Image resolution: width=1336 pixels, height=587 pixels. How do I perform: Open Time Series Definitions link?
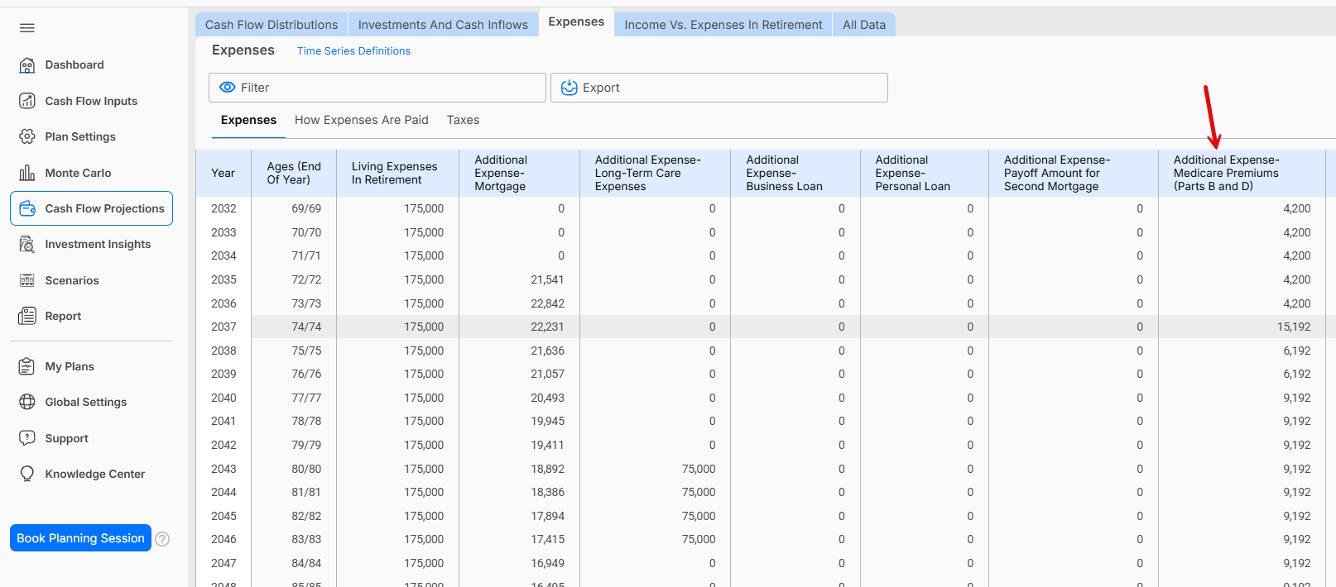coord(353,51)
